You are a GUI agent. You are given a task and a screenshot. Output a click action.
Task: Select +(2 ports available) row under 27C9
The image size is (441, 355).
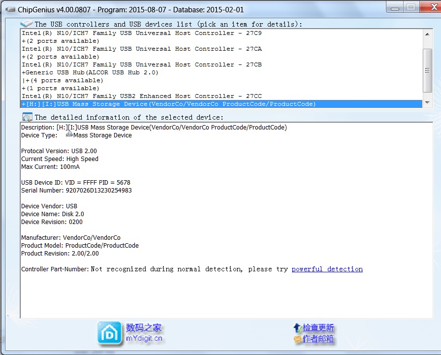click(221, 41)
